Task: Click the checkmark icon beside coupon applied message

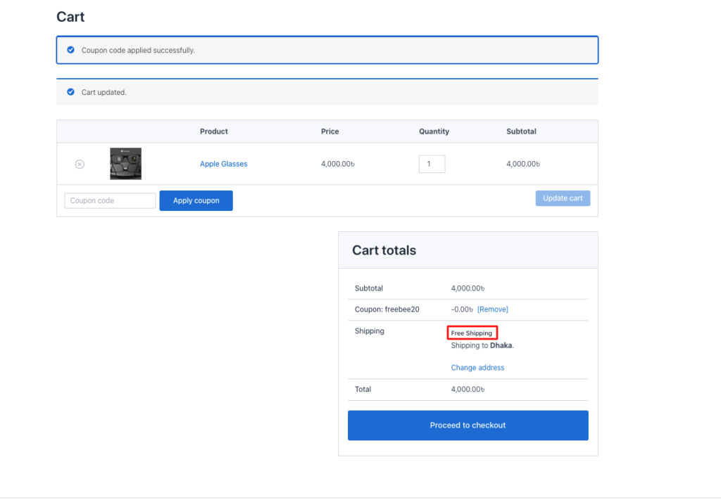Action: click(x=70, y=50)
